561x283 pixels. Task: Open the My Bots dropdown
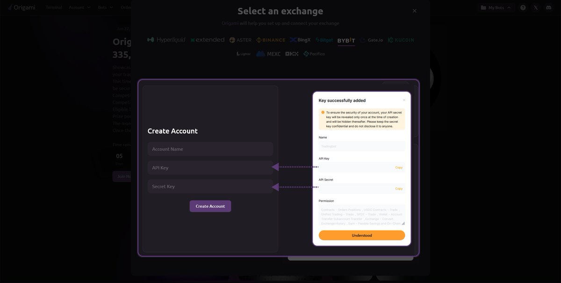pos(497,7)
